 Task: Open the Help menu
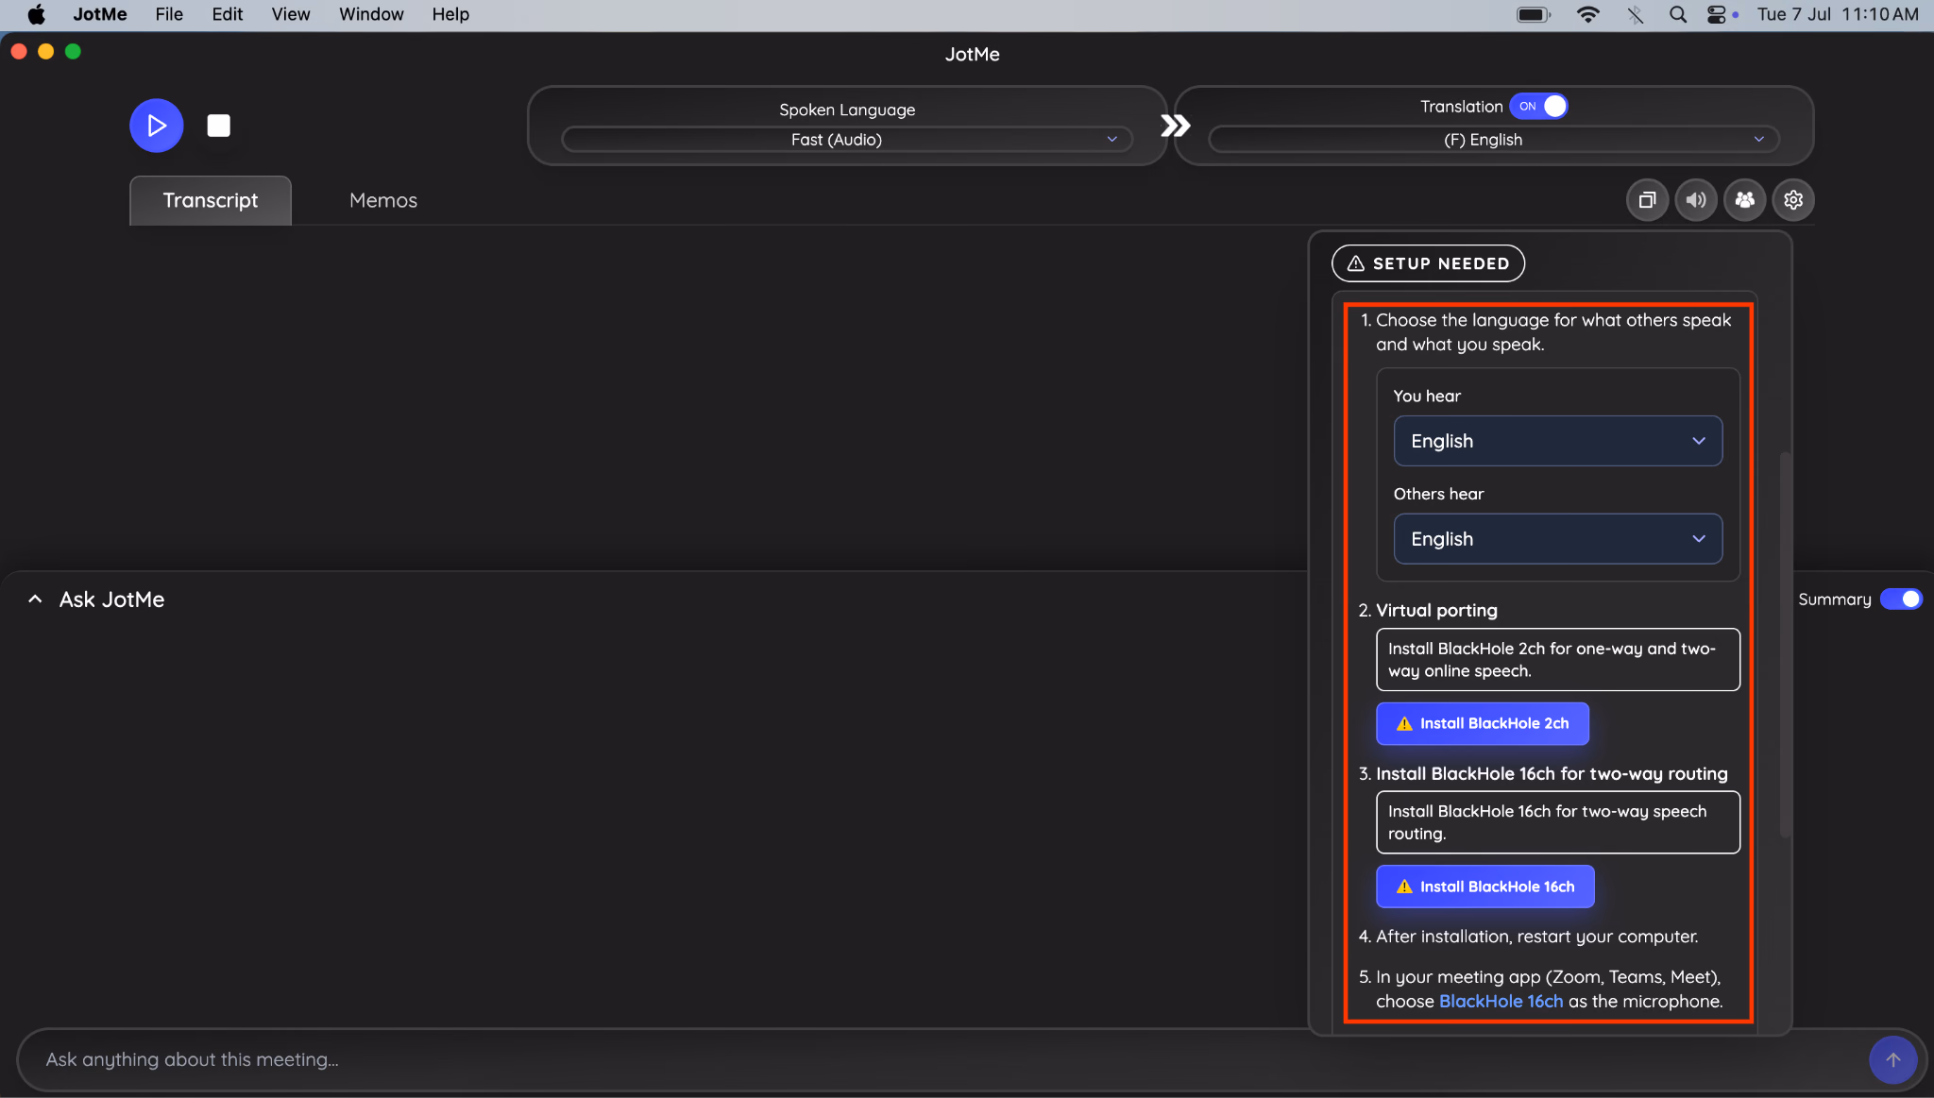pyautogui.click(x=450, y=14)
